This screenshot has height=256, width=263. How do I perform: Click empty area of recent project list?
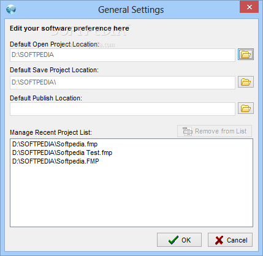tap(131, 196)
